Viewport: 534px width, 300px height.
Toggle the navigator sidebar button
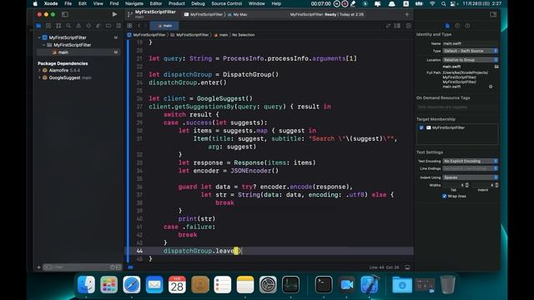(65, 14)
